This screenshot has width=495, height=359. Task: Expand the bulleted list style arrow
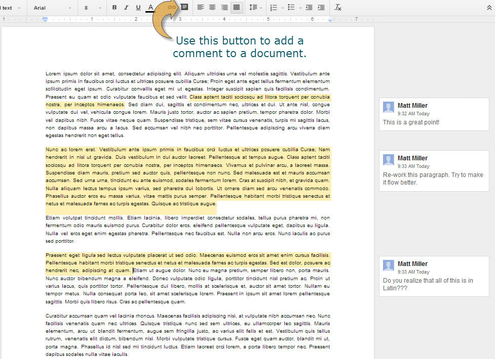coord(300,8)
